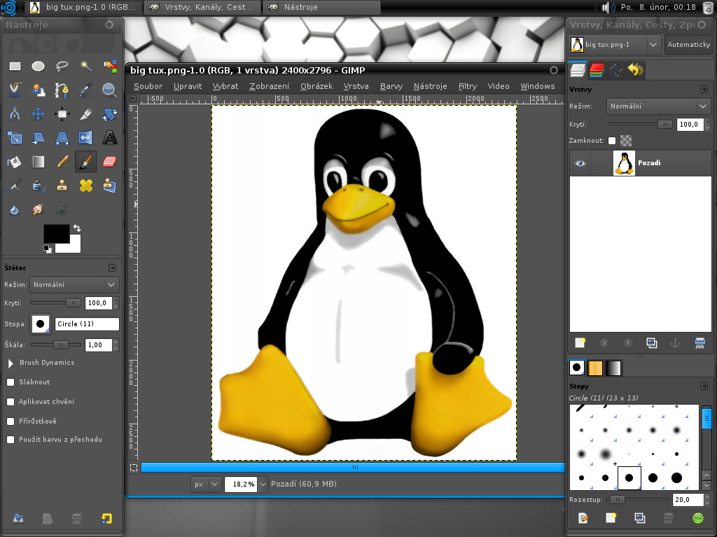Choose the Free Select lasso tool
Image resolution: width=717 pixels, height=537 pixels.
pos(62,67)
